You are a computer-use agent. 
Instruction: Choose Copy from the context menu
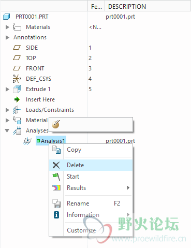pyautogui.click(x=91, y=150)
